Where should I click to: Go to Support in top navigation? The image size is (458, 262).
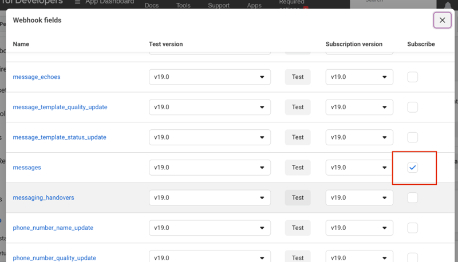pyautogui.click(x=219, y=5)
